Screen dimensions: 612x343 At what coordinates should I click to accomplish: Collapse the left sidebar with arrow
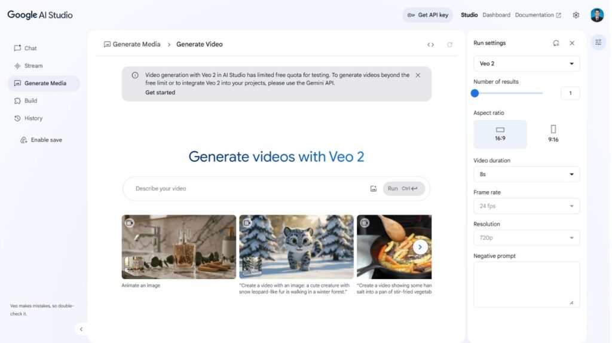[81, 329]
